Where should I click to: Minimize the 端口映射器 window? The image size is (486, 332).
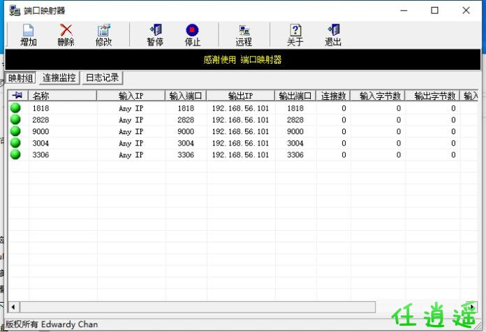point(404,10)
